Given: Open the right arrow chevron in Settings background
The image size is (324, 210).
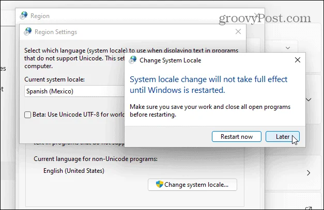Looking at the screenshot, I should pos(308,173).
